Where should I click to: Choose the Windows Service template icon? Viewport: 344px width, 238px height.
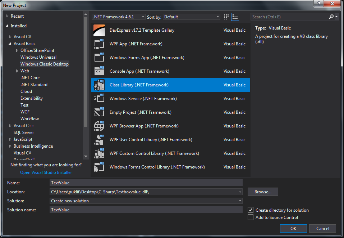[x=99, y=98]
